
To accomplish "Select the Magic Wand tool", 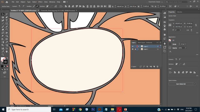I will click(7, 14).
